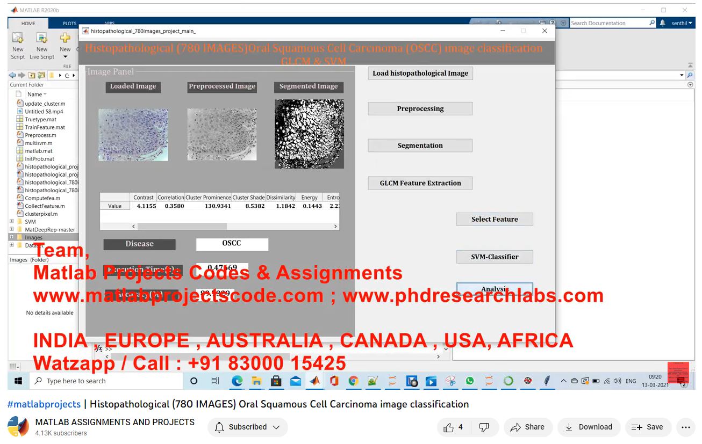Switch to the HOME tab
Viewport: 702px width, 444px height.
[x=28, y=24]
